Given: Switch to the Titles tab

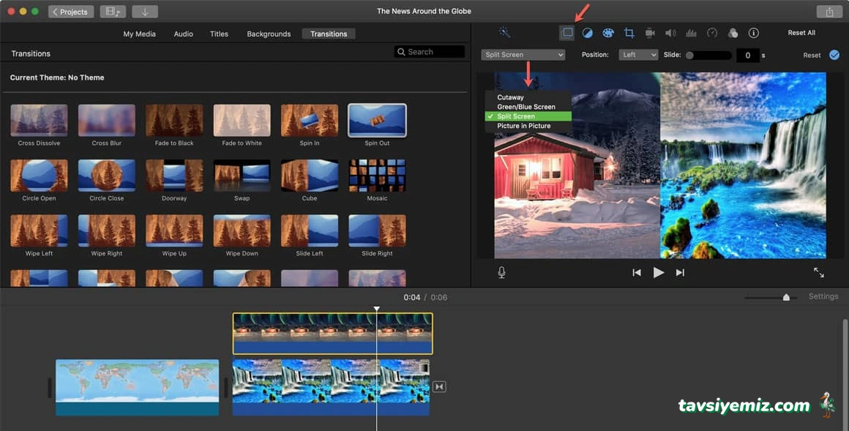Looking at the screenshot, I should point(219,34).
